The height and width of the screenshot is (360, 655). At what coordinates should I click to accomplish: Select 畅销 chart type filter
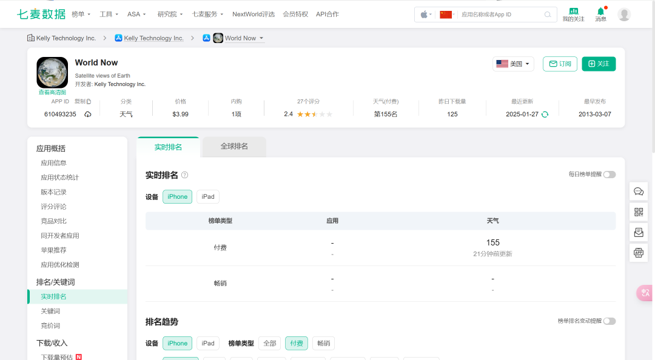point(323,343)
